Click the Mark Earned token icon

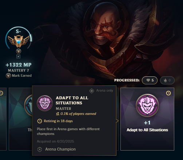[x=8, y=76]
